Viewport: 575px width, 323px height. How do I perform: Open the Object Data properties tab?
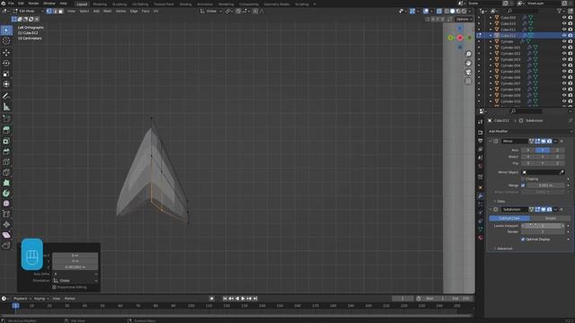(481, 230)
